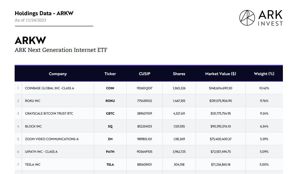
Task: Click market value $71,236,845.18
Action: (x=221, y=165)
